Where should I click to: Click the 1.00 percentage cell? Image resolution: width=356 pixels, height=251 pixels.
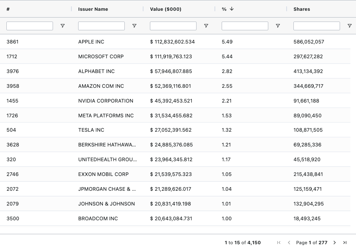[226, 219]
